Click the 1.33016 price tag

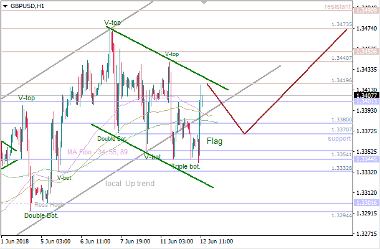tap(366, 203)
